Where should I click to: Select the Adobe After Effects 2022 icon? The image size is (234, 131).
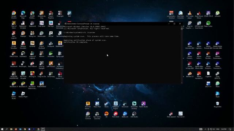coord(199,65)
